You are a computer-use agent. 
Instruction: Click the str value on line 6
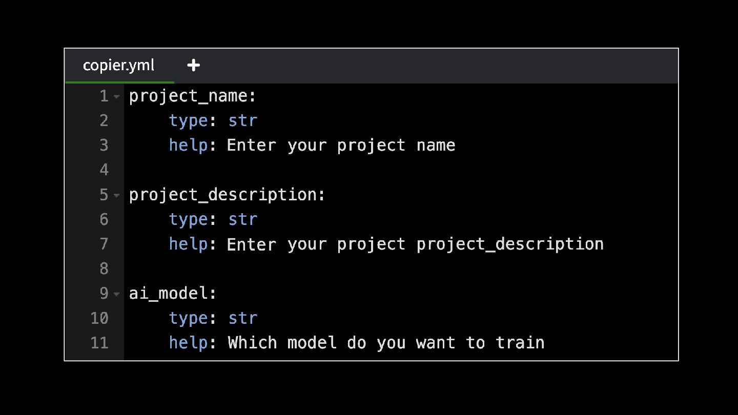pyautogui.click(x=242, y=219)
